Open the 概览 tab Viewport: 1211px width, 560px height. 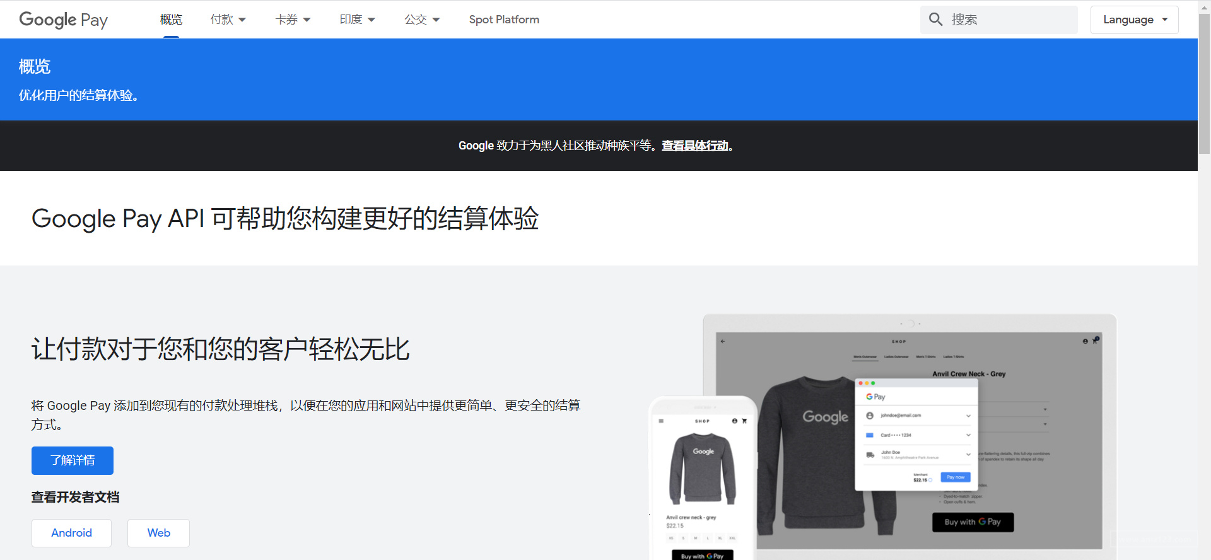[171, 20]
